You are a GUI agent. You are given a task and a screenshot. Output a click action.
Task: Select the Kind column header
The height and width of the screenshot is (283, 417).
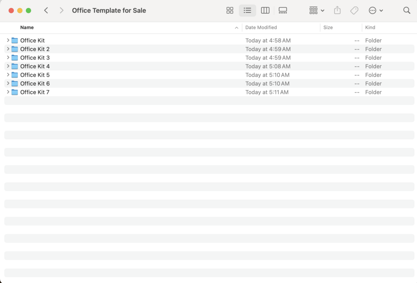tap(369, 27)
